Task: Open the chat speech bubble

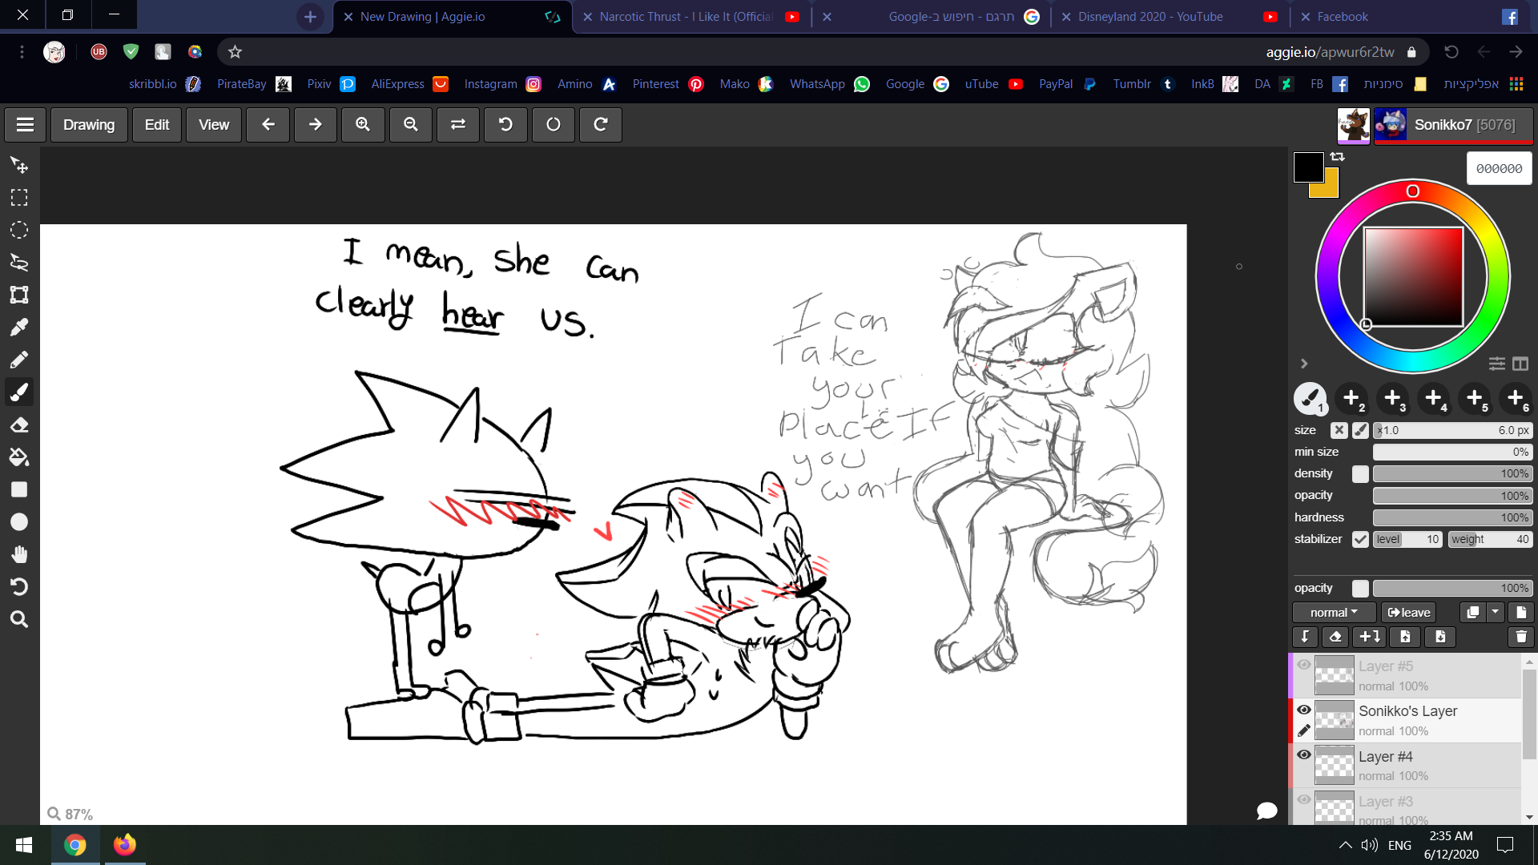Action: (1266, 811)
